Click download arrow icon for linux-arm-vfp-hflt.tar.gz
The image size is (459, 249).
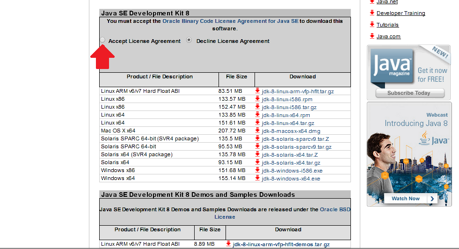coord(257,90)
